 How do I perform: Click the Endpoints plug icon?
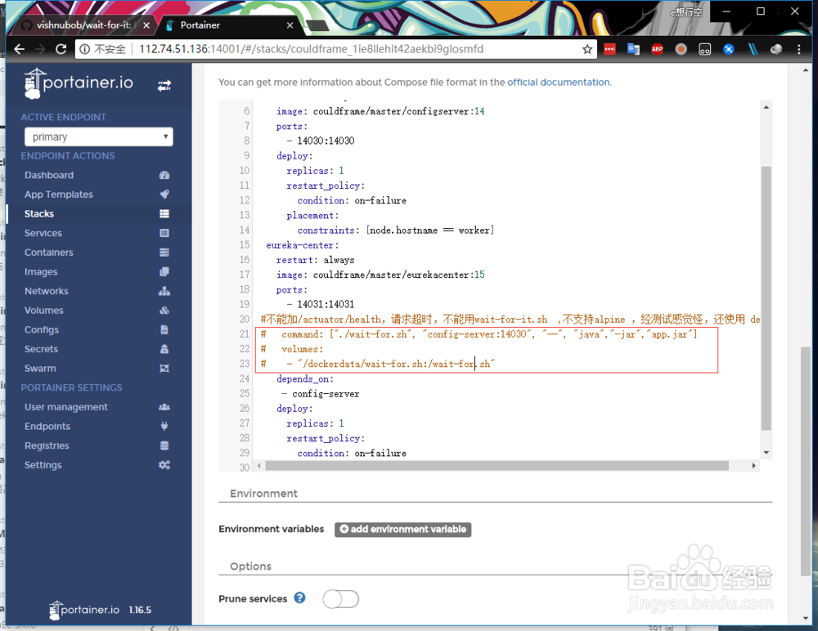point(164,426)
